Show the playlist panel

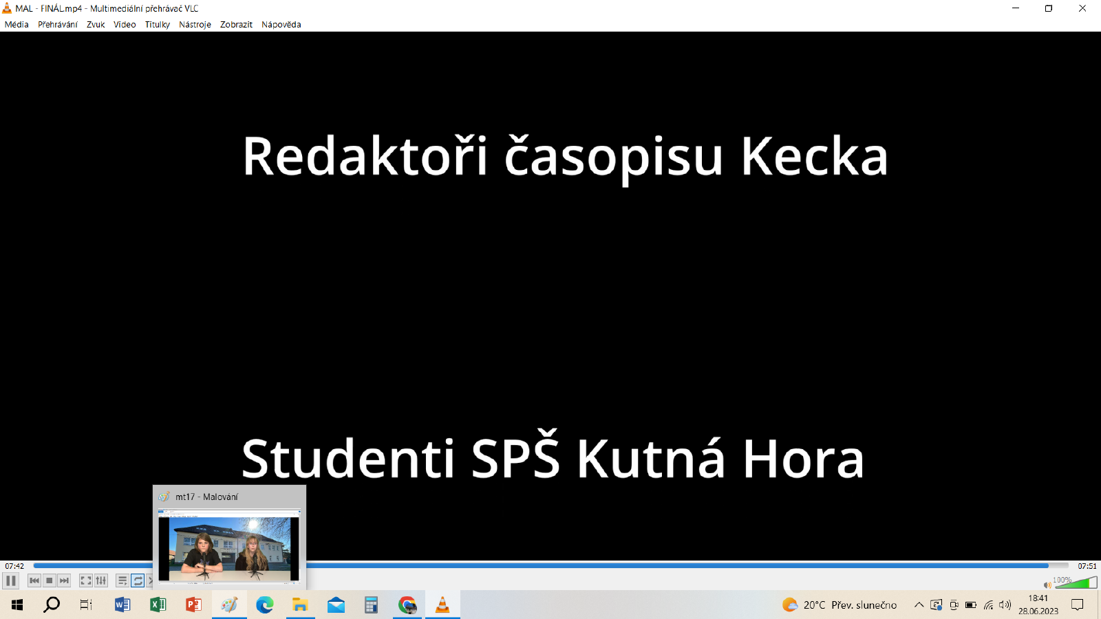coord(122,580)
